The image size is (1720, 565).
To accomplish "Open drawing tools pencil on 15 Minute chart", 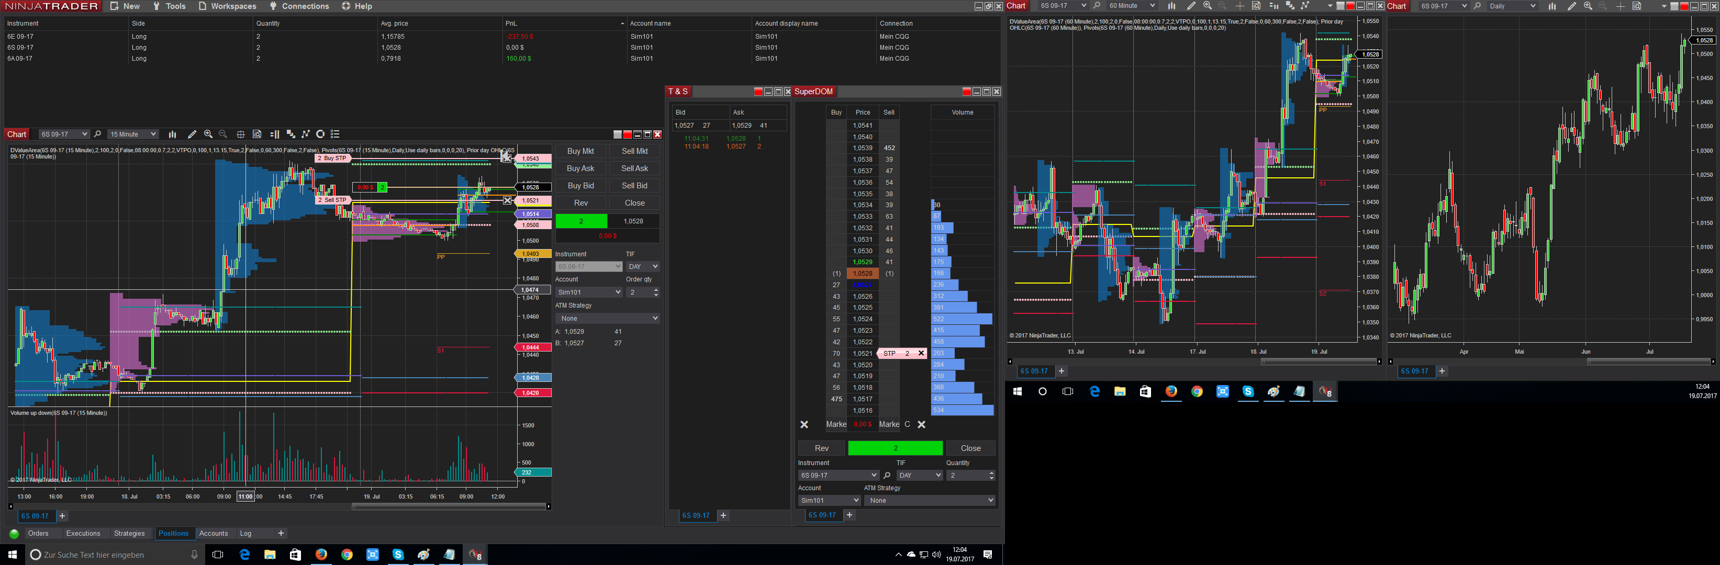I will (192, 134).
